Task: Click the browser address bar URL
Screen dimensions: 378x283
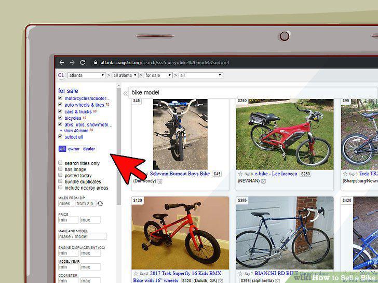Action: [165, 63]
